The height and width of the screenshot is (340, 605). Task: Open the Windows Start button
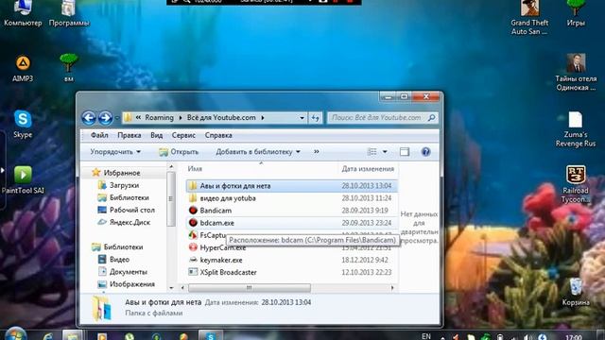16,333
